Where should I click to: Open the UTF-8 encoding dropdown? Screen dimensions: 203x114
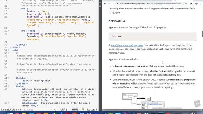[64, 109]
